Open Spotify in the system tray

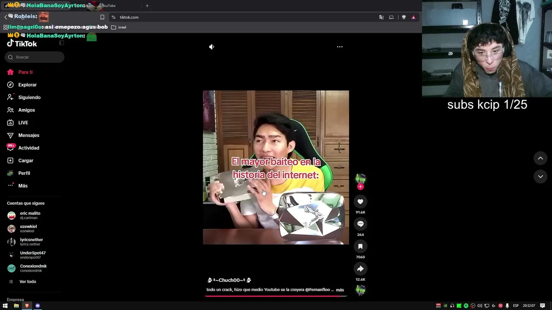(x=466, y=306)
